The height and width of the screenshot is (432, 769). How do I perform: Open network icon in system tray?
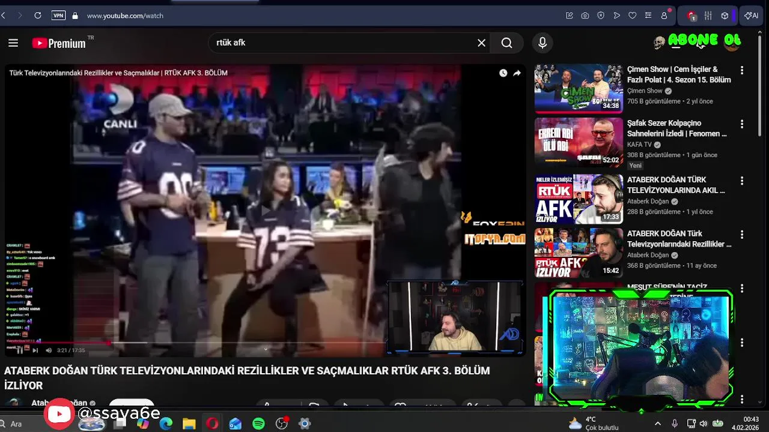coord(691,424)
